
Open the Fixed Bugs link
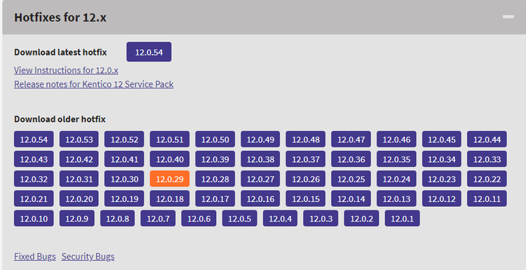coord(35,257)
